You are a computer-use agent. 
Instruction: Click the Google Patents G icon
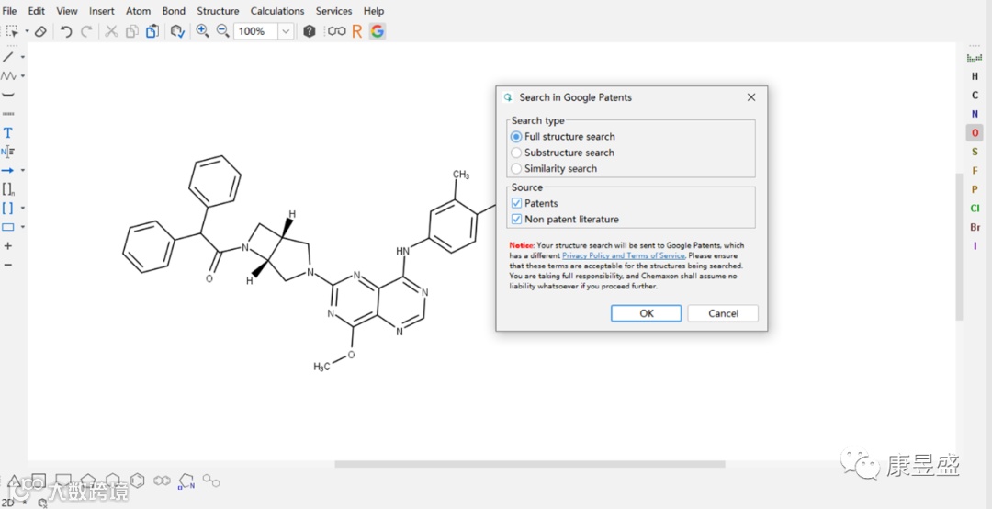378,31
